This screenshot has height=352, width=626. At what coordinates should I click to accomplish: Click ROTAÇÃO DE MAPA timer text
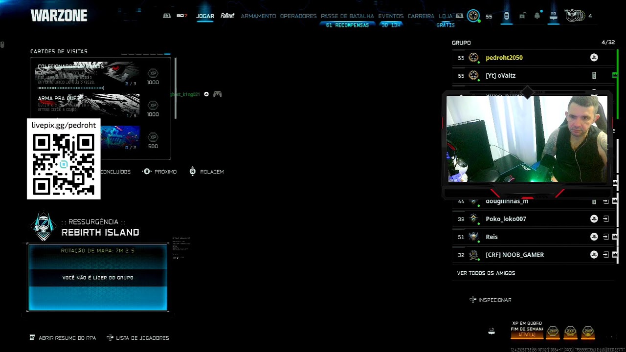(x=98, y=251)
